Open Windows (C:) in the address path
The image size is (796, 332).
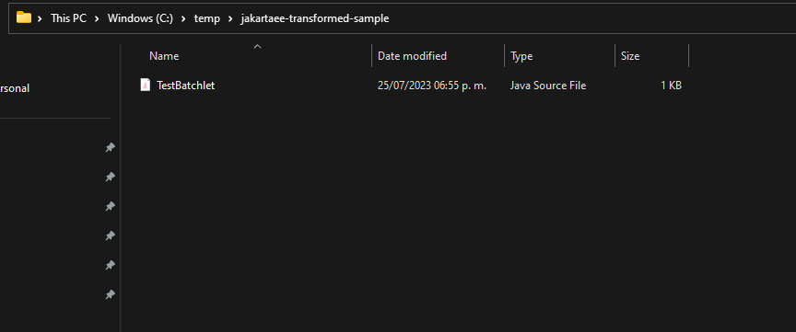(x=140, y=18)
